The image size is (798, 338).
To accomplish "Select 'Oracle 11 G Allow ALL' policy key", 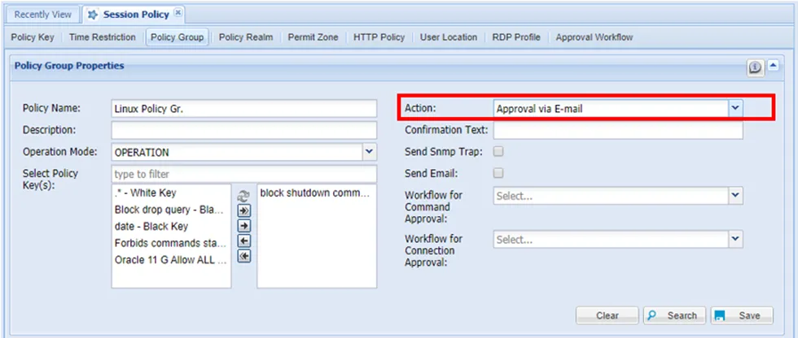I will (171, 259).
